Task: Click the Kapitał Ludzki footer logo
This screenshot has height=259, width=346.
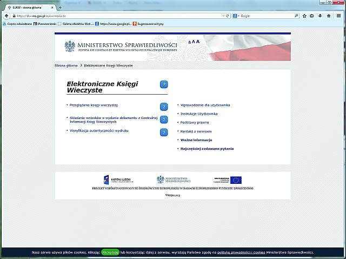Action: (x=118, y=180)
